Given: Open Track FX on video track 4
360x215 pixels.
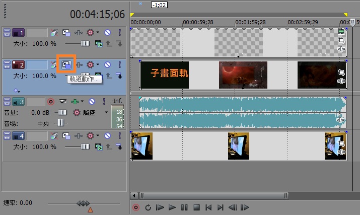Looking at the screenshot, I should (x=78, y=136).
